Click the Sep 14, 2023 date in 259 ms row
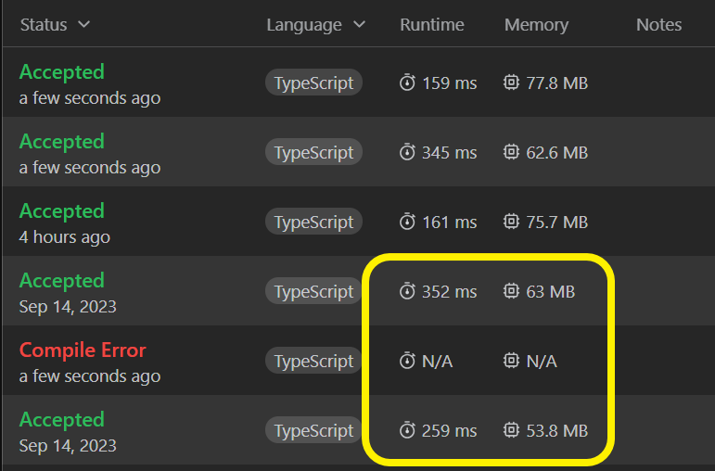This screenshot has width=715, height=471. click(x=68, y=445)
